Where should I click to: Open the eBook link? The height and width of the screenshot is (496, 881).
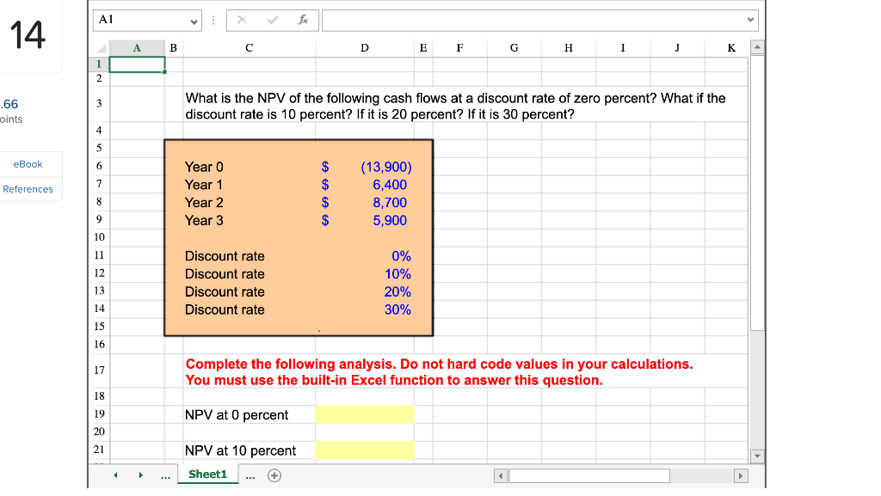point(28,164)
